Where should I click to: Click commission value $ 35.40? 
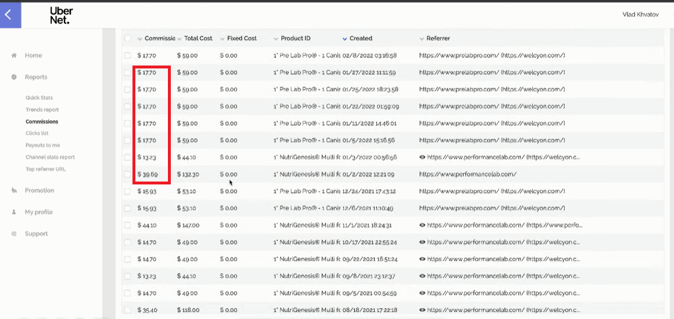click(x=147, y=310)
